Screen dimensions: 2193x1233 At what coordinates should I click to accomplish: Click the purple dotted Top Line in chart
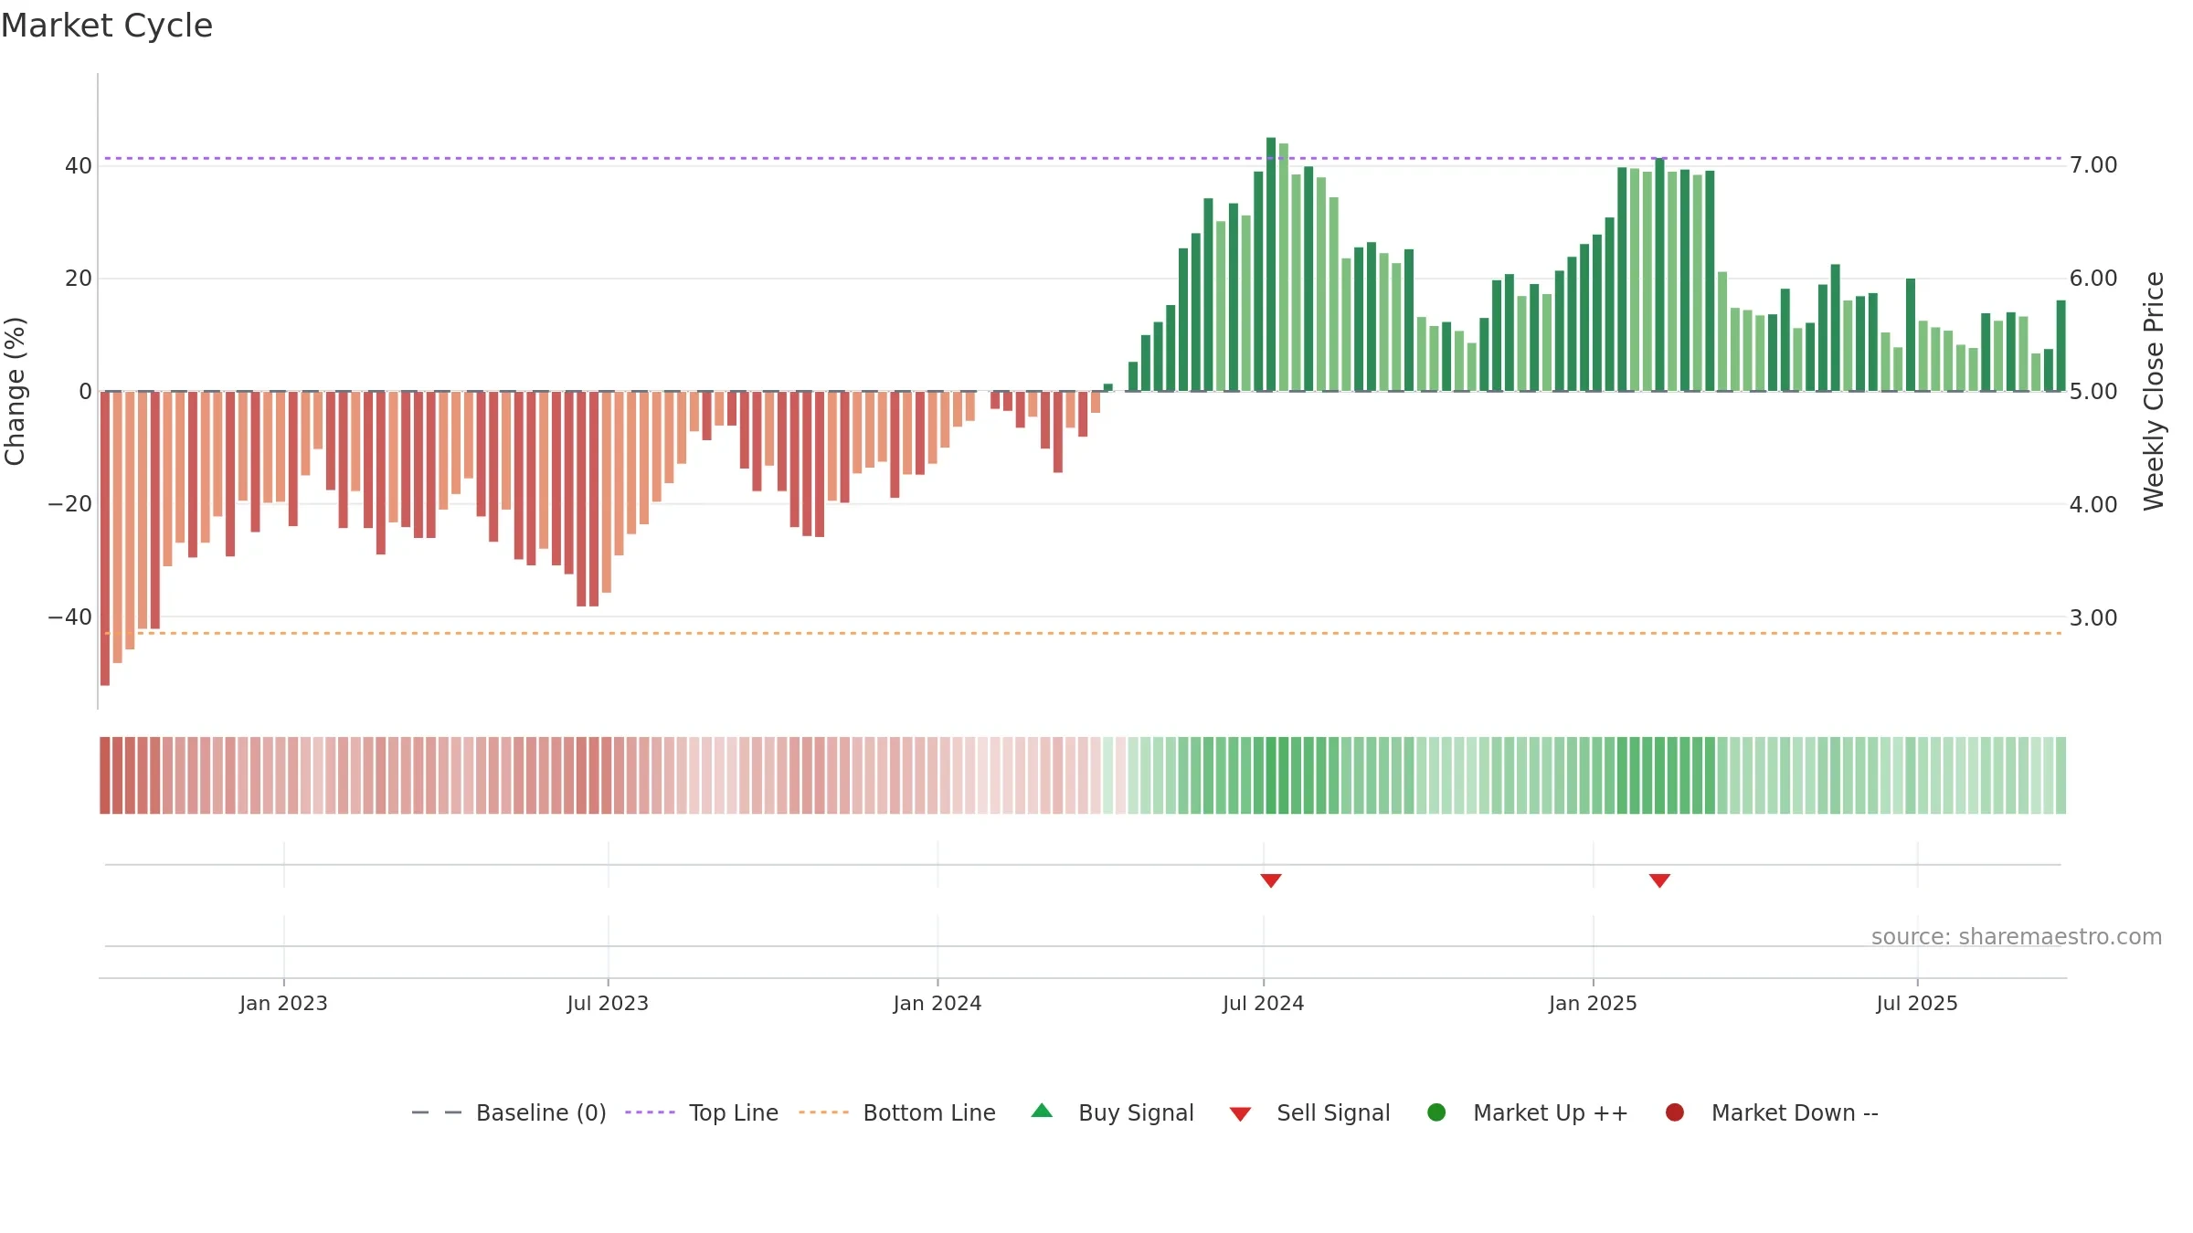click(1083, 159)
